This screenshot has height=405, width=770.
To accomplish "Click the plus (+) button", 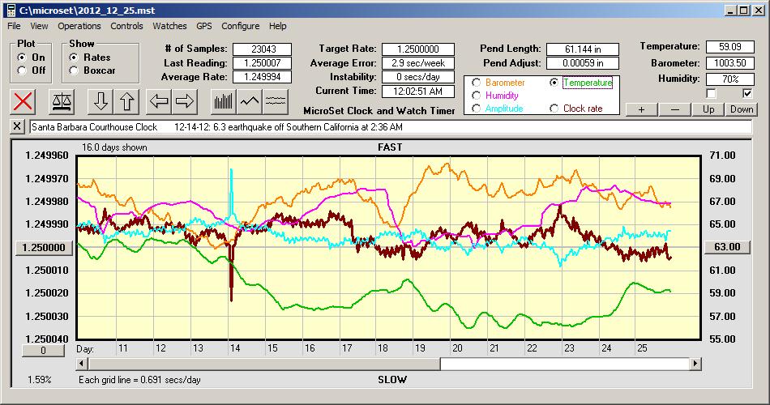I will [642, 109].
